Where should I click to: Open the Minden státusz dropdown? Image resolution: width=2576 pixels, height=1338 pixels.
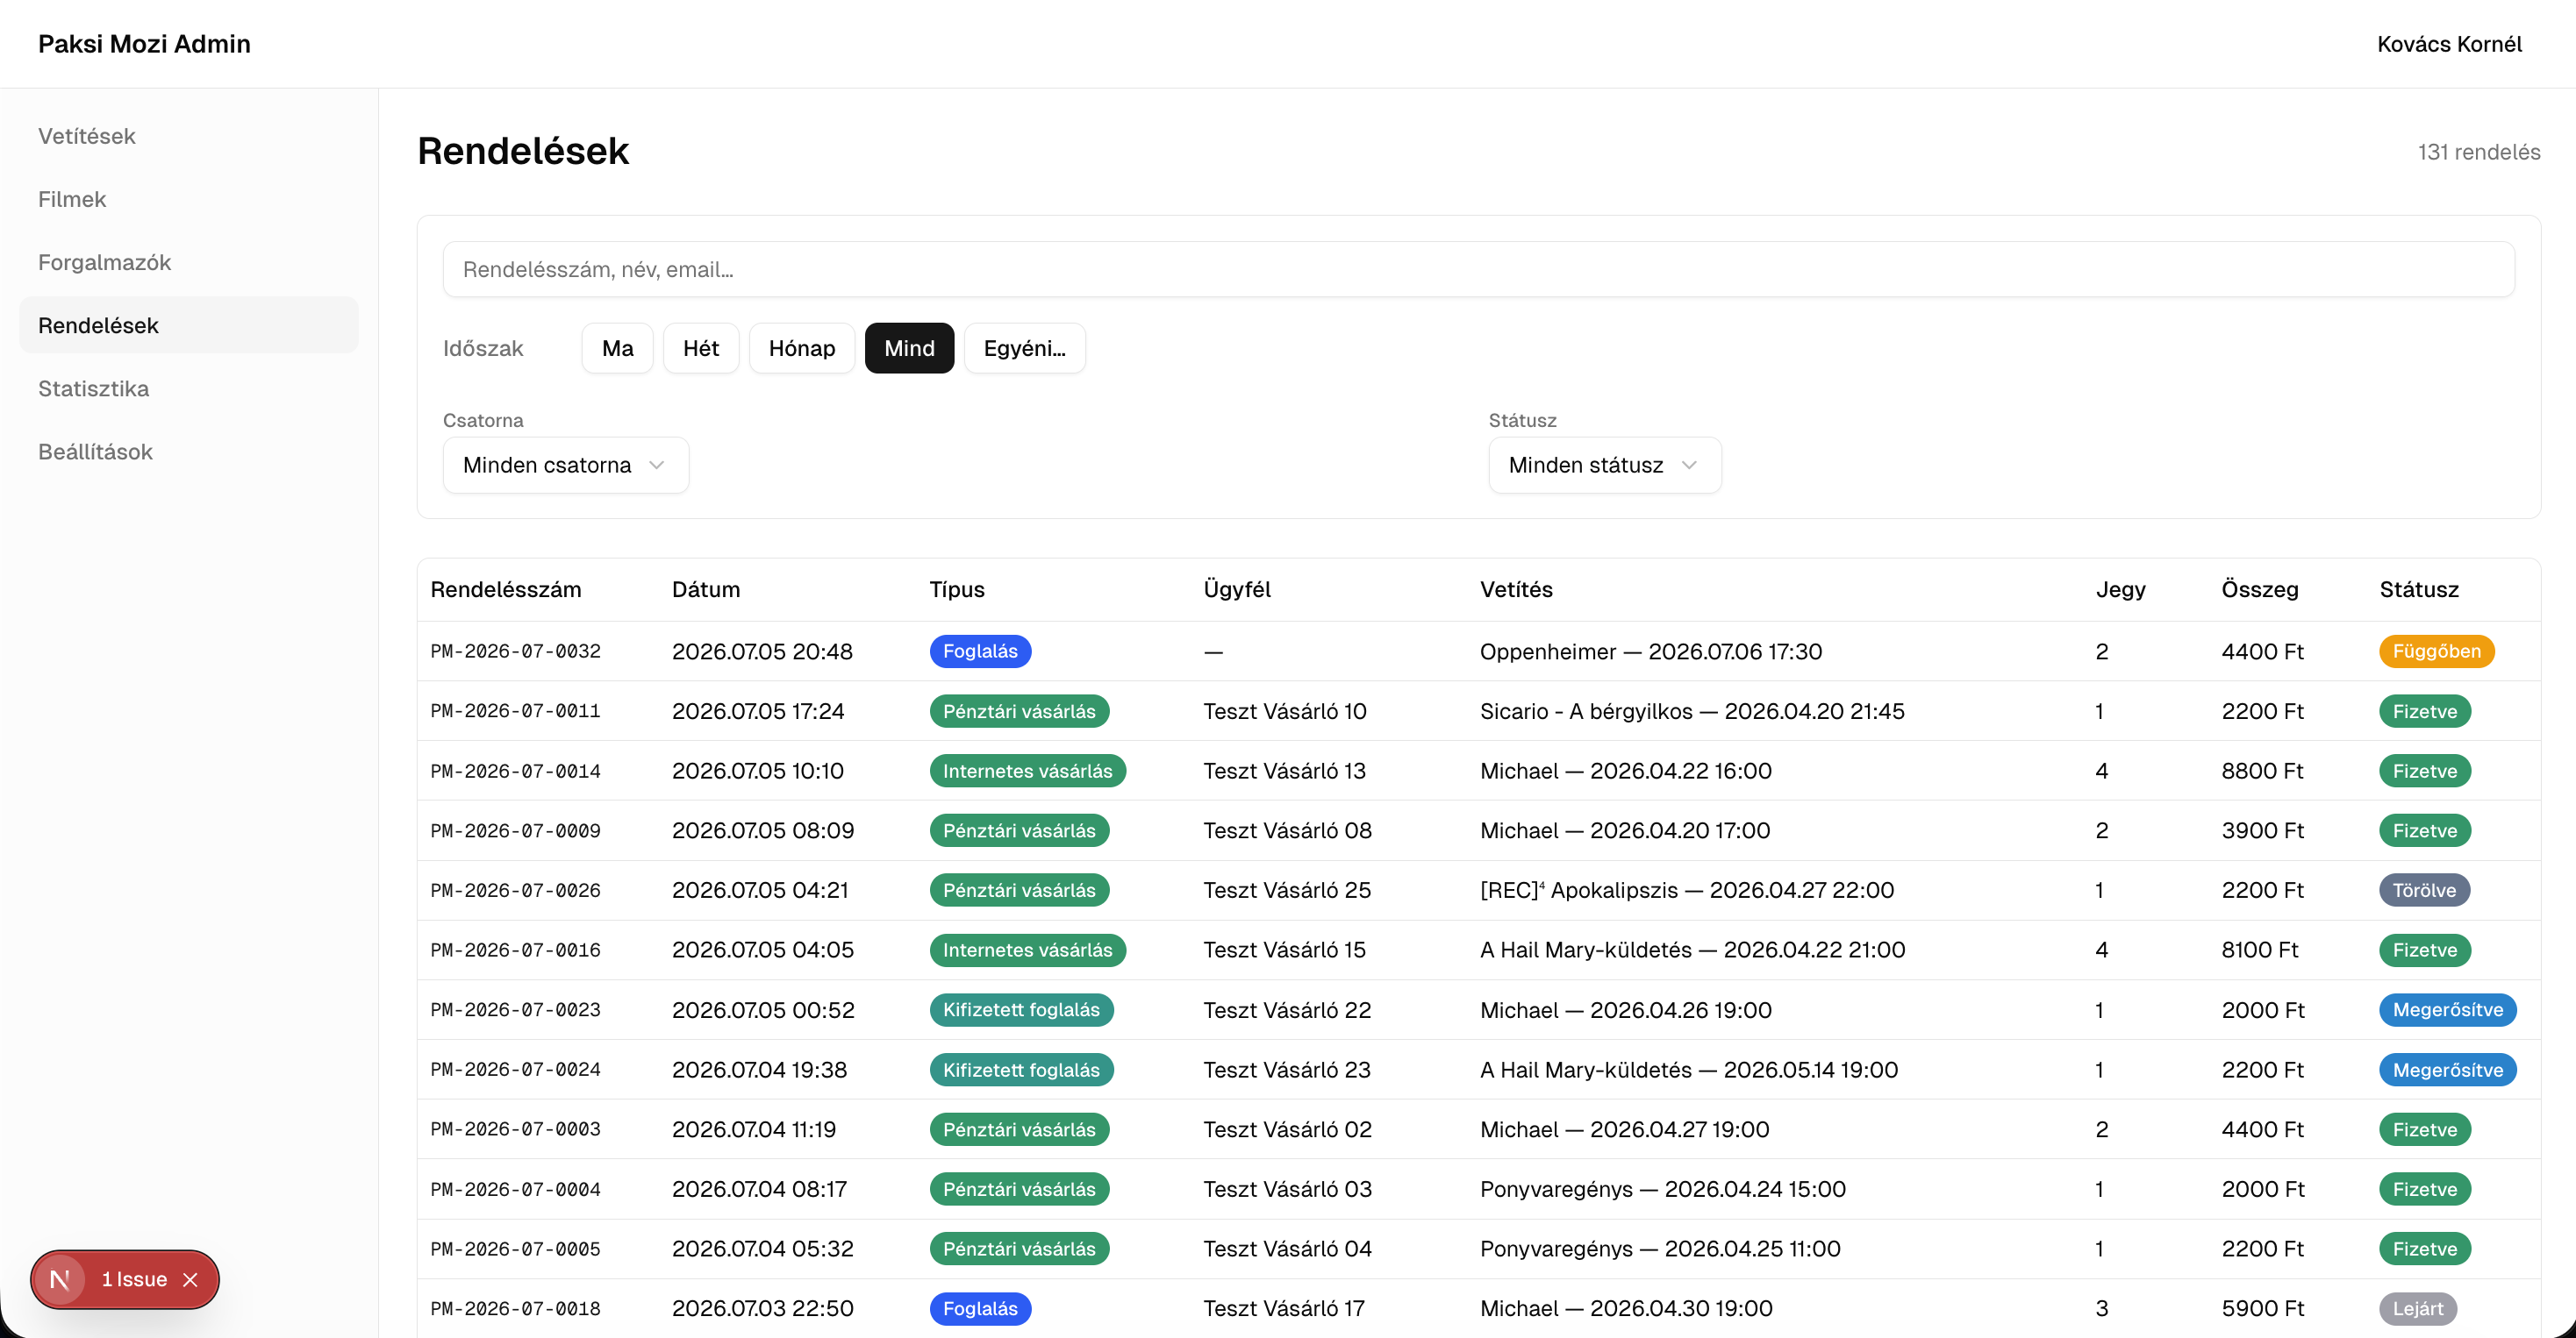pyautogui.click(x=1604, y=465)
